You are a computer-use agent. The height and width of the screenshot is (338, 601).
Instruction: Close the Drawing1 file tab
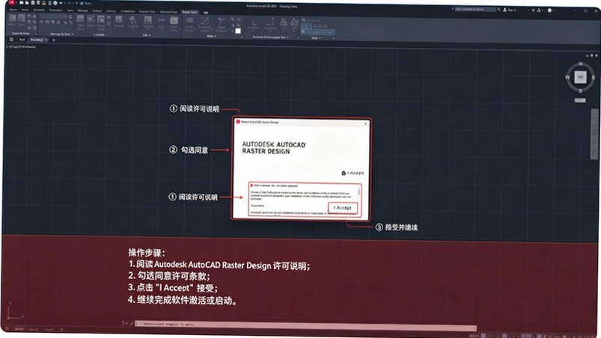(46, 40)
